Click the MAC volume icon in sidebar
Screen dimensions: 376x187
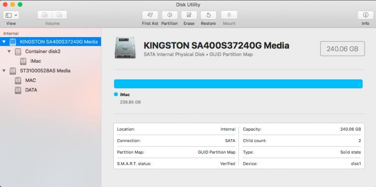[x=18, y=81]
